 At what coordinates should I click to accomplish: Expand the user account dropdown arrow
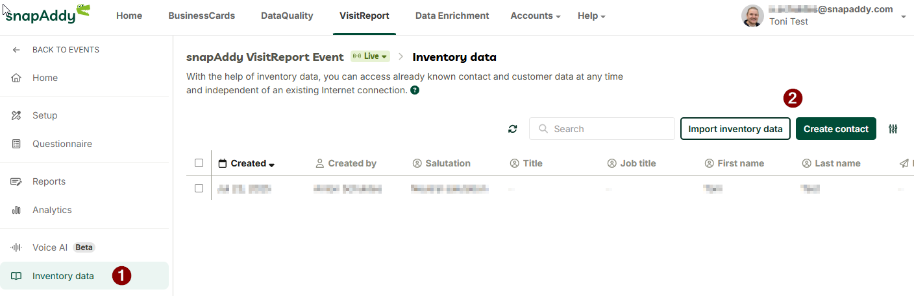click(x=904, y=17)
